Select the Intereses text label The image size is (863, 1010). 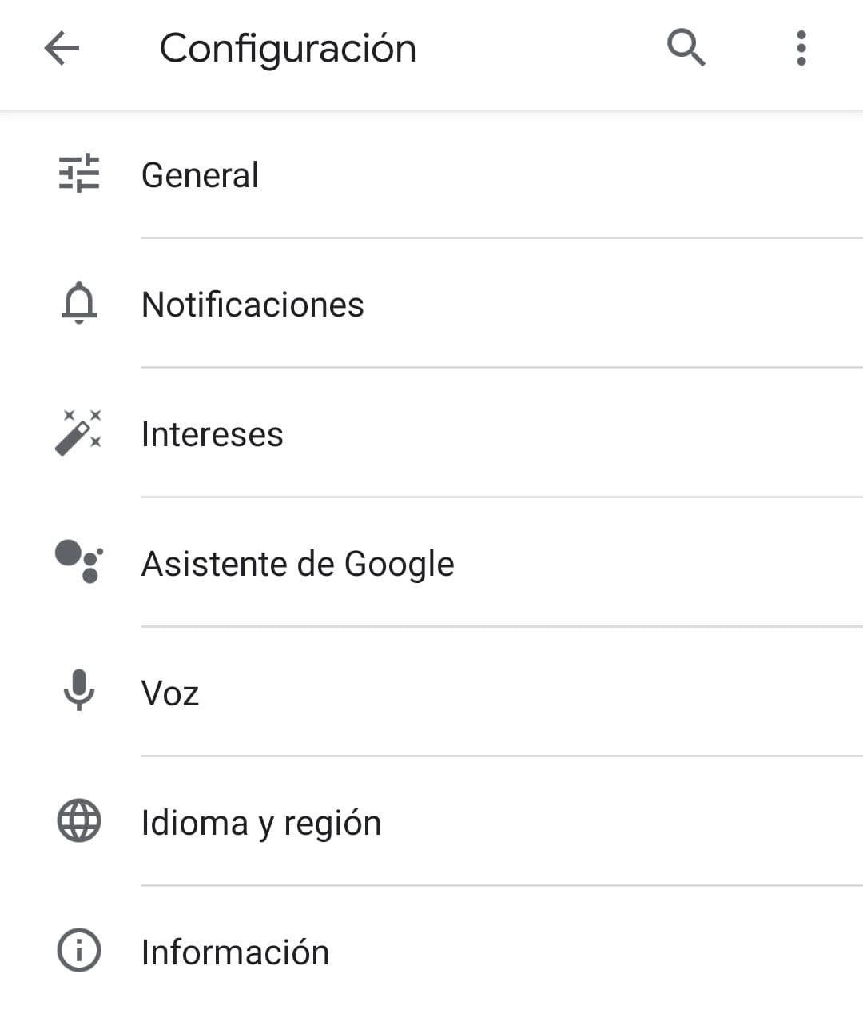[x=212, y=434]
